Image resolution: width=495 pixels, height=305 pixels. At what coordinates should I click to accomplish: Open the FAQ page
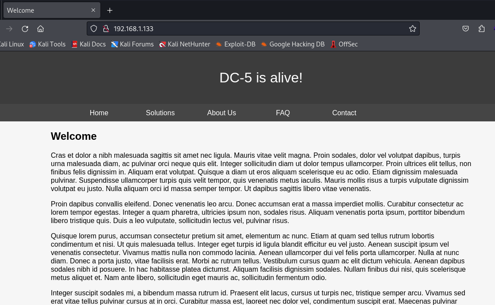tap(283, 113)
